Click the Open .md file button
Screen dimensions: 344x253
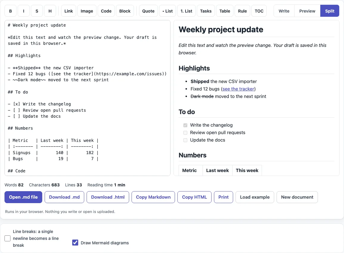pos(23,197)
